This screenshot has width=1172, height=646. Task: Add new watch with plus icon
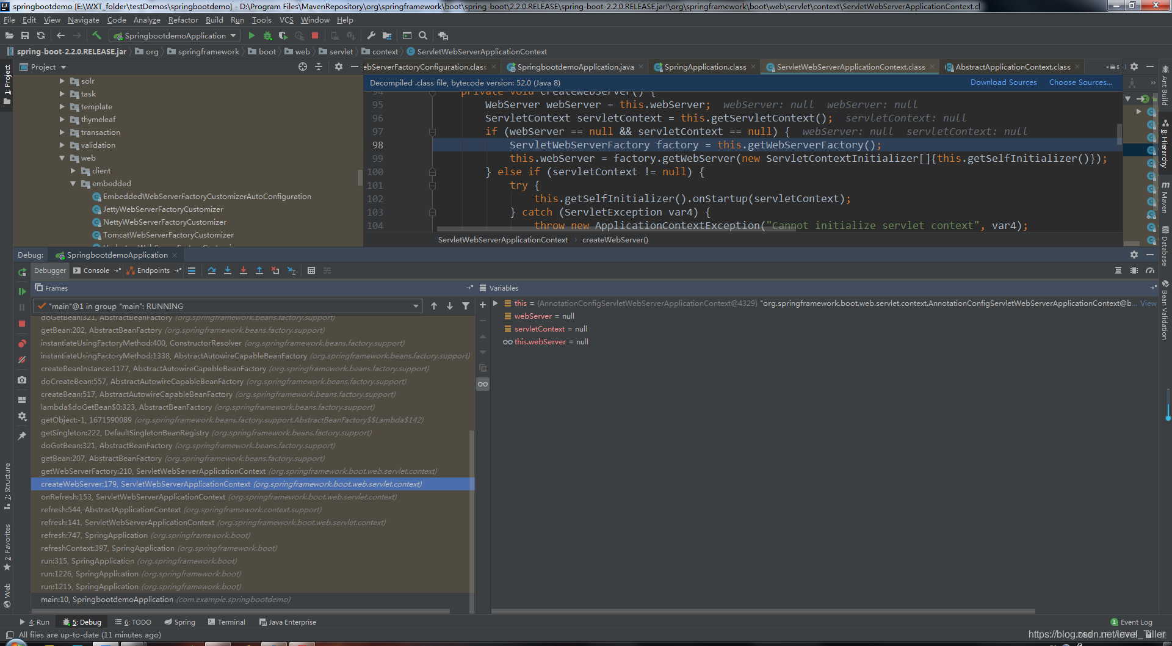pyautogui.click(x=483, y=304)
